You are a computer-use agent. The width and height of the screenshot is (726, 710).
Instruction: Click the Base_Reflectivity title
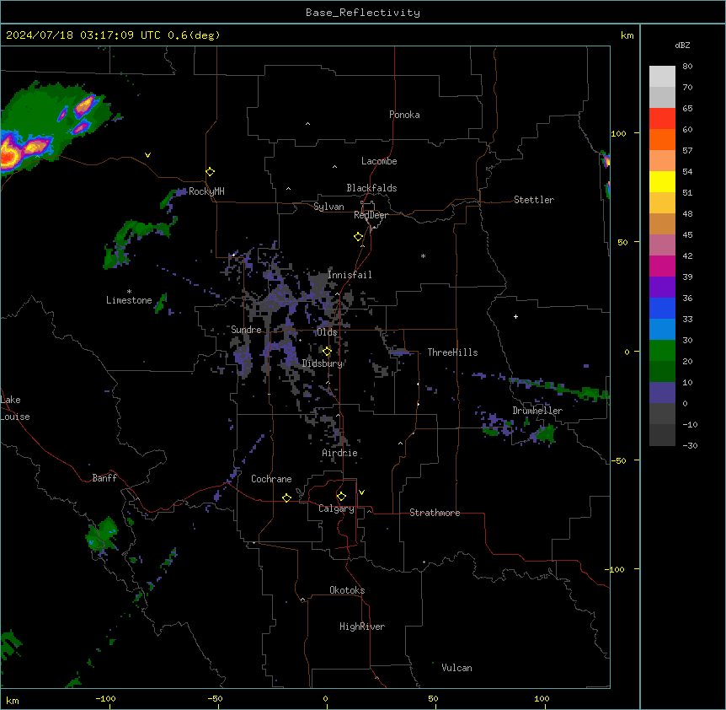[363, 13]
